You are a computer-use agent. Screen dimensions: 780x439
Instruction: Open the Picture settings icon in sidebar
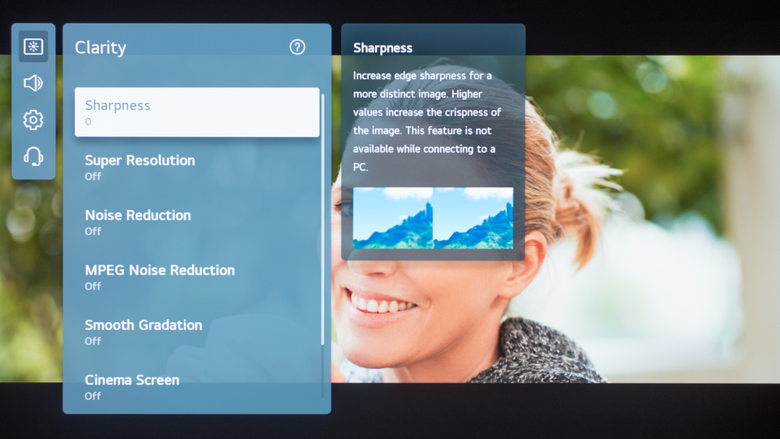tap(34, 47)
